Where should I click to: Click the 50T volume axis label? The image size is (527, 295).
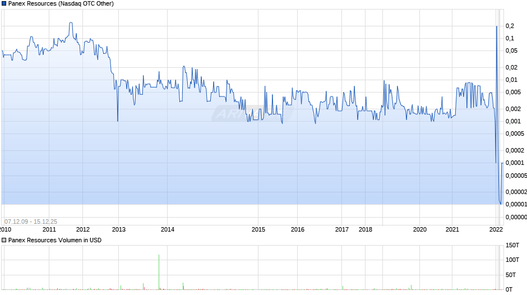pyautogui.click(x=511, y=275)
